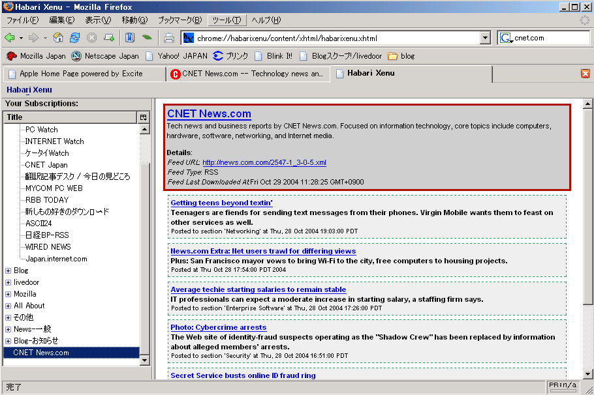This screenshot has width=594, height=395.
Task: Open 'Photo: Cybercrime arrests' article
Action: [x=219, y=327]
